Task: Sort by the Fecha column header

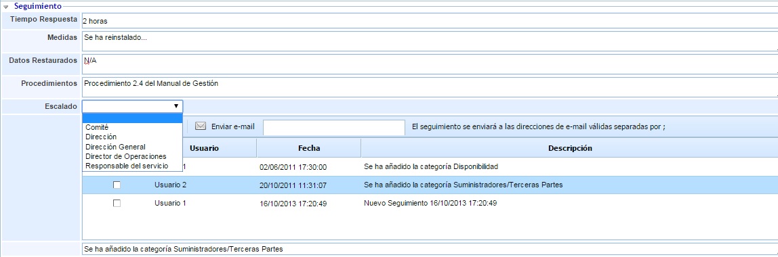Action: click(x=309, y=148)
